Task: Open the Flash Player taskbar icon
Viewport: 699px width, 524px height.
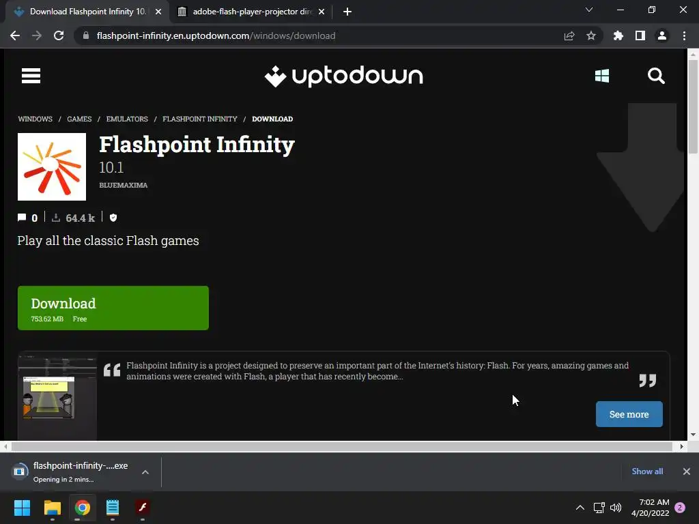Action: click(x=143, y=508)
